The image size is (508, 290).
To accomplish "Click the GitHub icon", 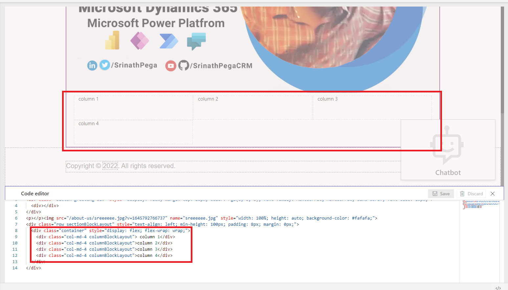I will point(183,66).
